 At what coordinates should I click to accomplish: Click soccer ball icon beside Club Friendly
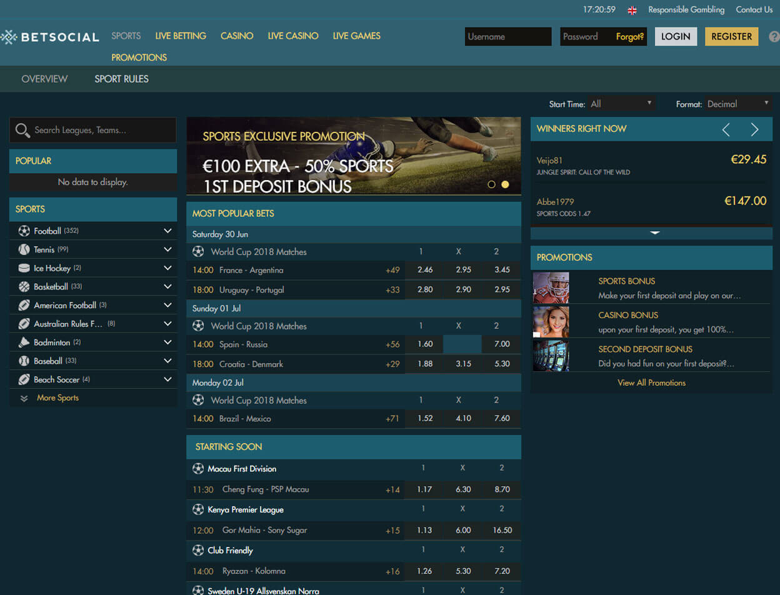(x=198, y=550)
